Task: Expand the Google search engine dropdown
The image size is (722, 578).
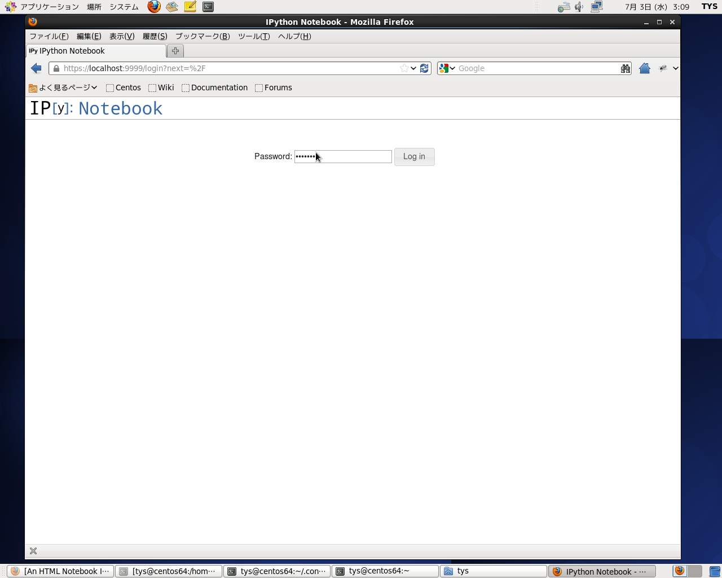Action: (447, 68)
